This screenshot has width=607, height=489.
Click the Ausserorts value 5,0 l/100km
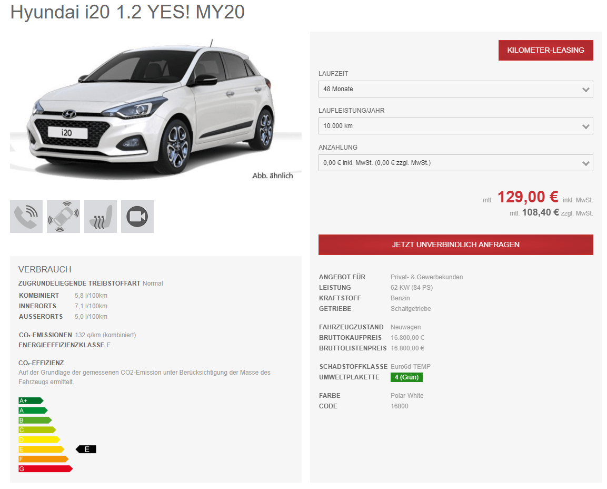click(91, 317)
